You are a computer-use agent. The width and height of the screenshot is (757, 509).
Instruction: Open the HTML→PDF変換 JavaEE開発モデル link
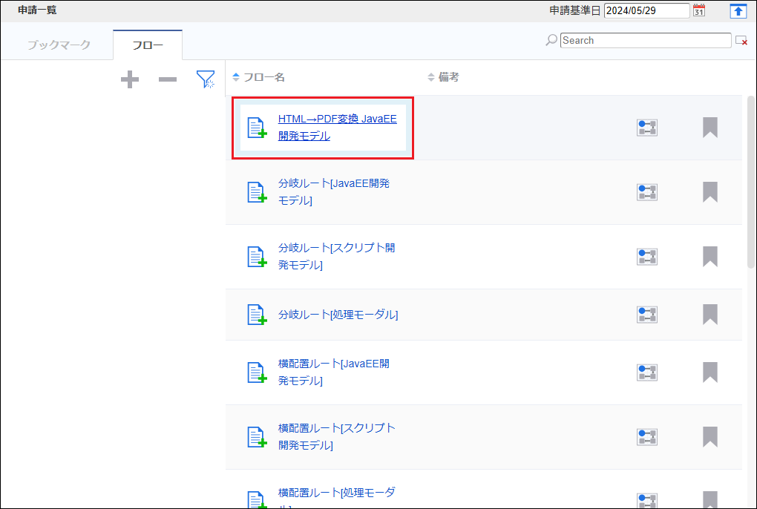point(338,128)
